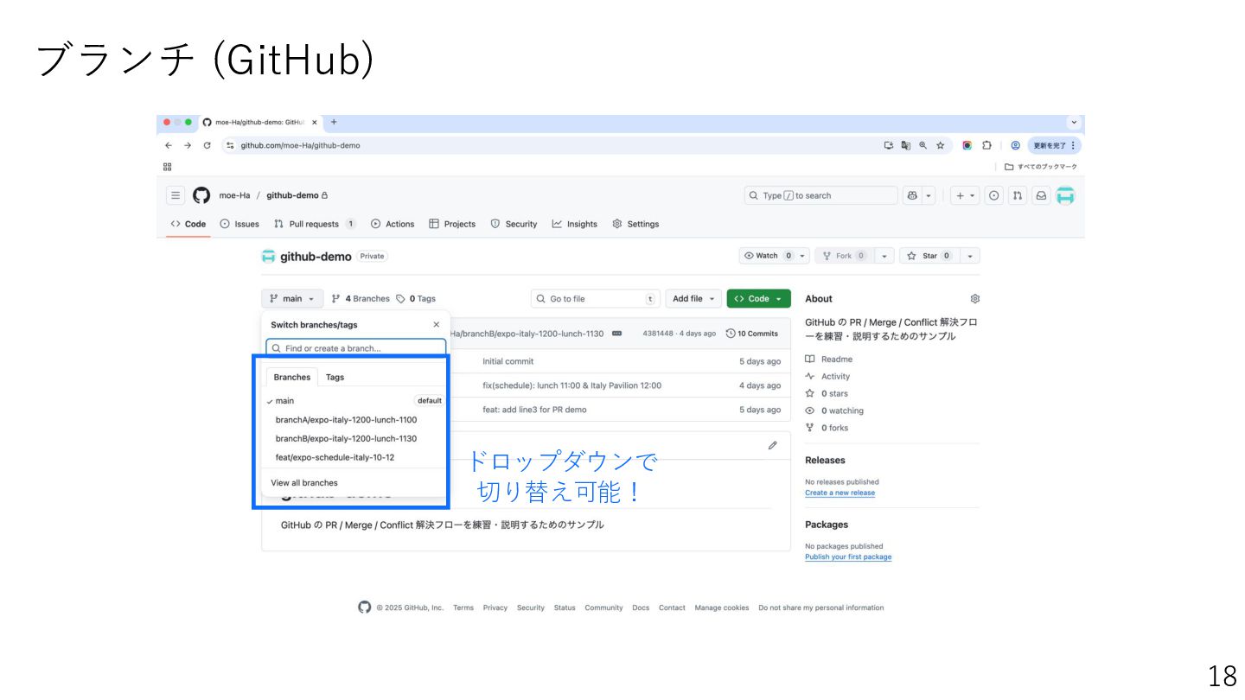Image resolution: width=1245 pixels, height=700 pixels.
Task: Click the GitHub Octocat home logo
Action: pos(201,195)
